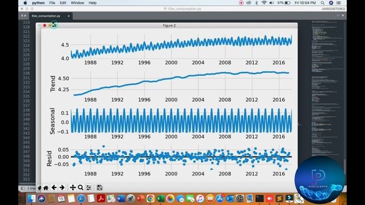Open Siri from the menu bar

pos(331,3)
